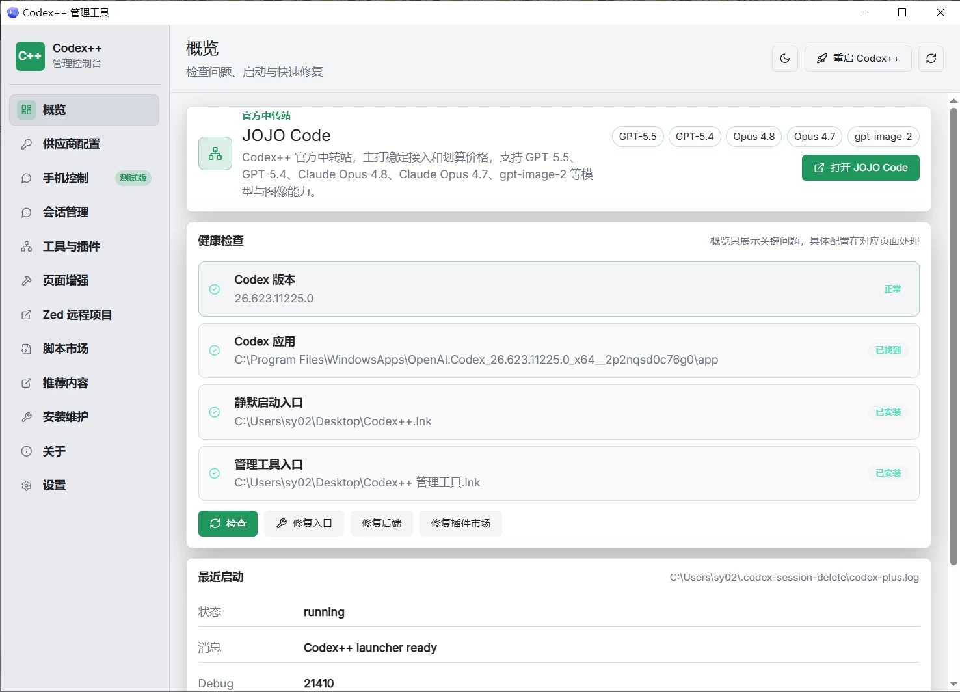Open the 概览 overview page
This screenshot has height=692, width=960.
(84, 110)
